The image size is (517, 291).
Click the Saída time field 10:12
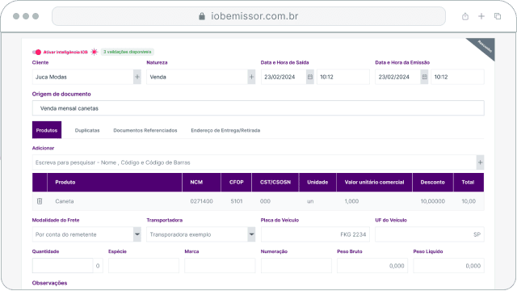tap(343, 77)
